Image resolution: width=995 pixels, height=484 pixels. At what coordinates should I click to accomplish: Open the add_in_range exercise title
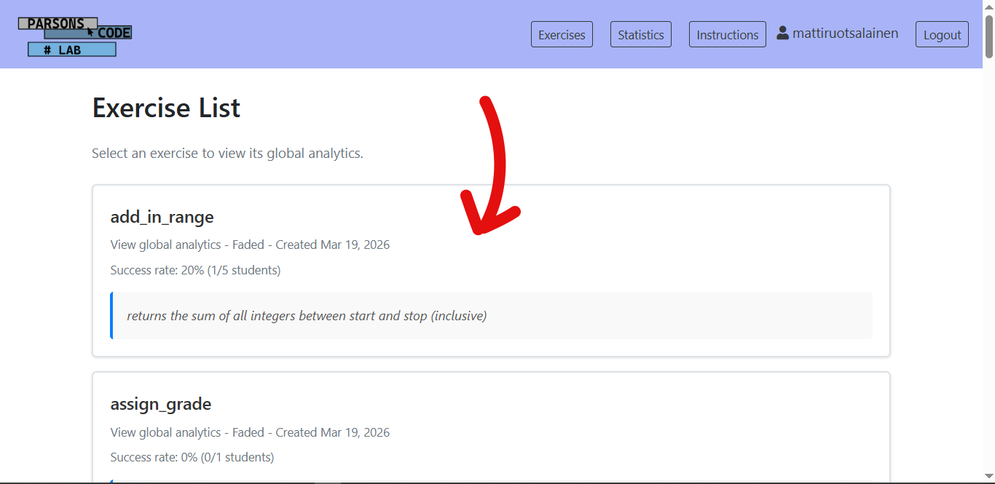(162, 217)
